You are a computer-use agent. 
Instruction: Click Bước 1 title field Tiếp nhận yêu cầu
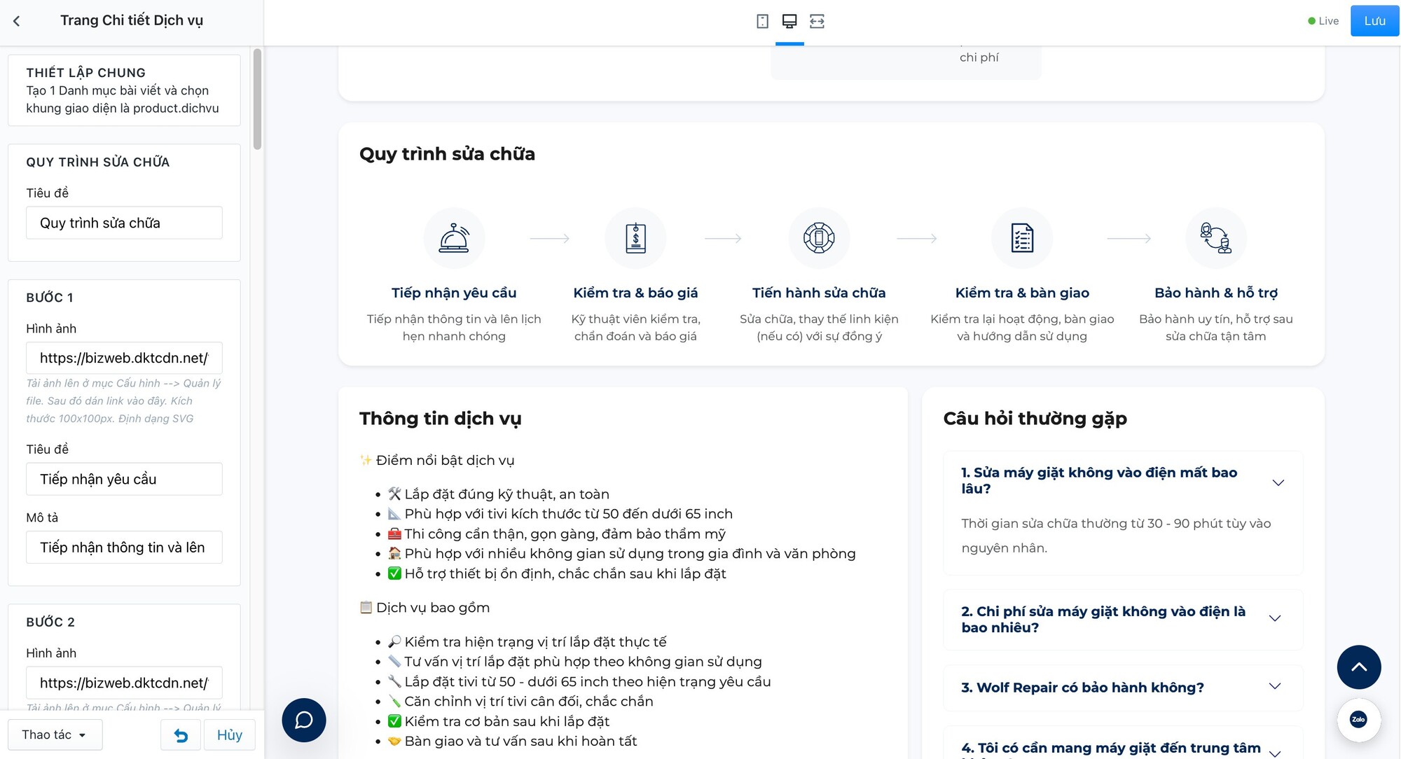[124, 479]
